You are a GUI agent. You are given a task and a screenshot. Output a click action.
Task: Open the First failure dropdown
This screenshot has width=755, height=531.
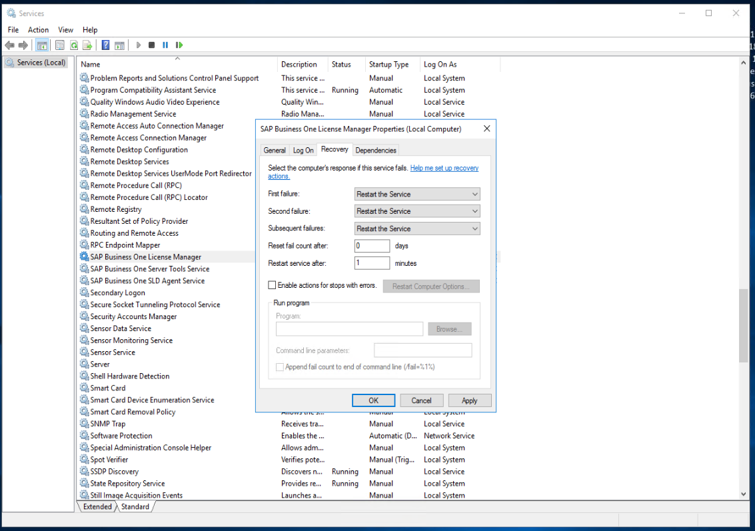click(417, 194)
